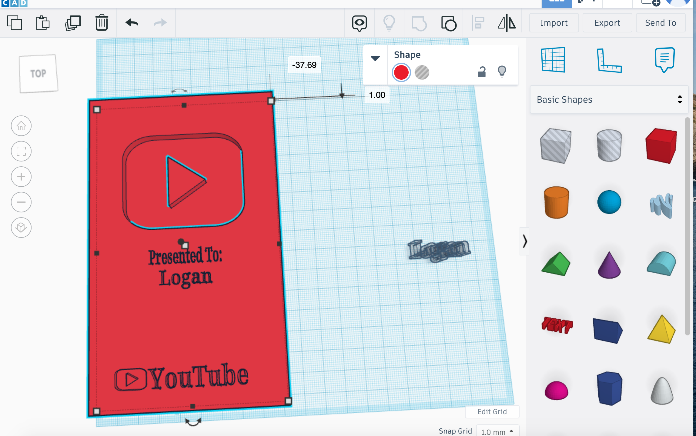The image size is (696, 436).
Task: Click the upper-right corner resize handle
Action: (x=271, y=101)
